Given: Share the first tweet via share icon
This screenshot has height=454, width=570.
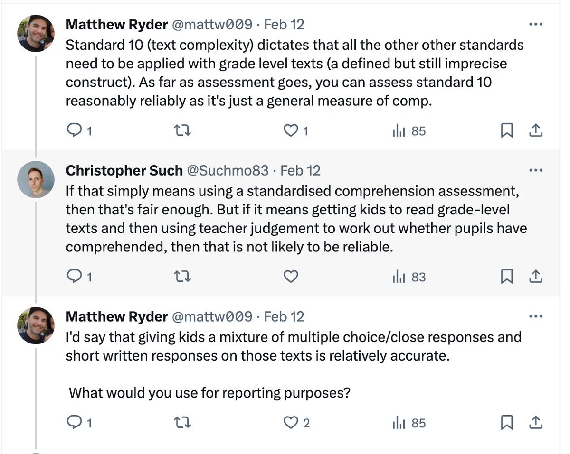Looking at the screenshot, I should click(535, 130).
